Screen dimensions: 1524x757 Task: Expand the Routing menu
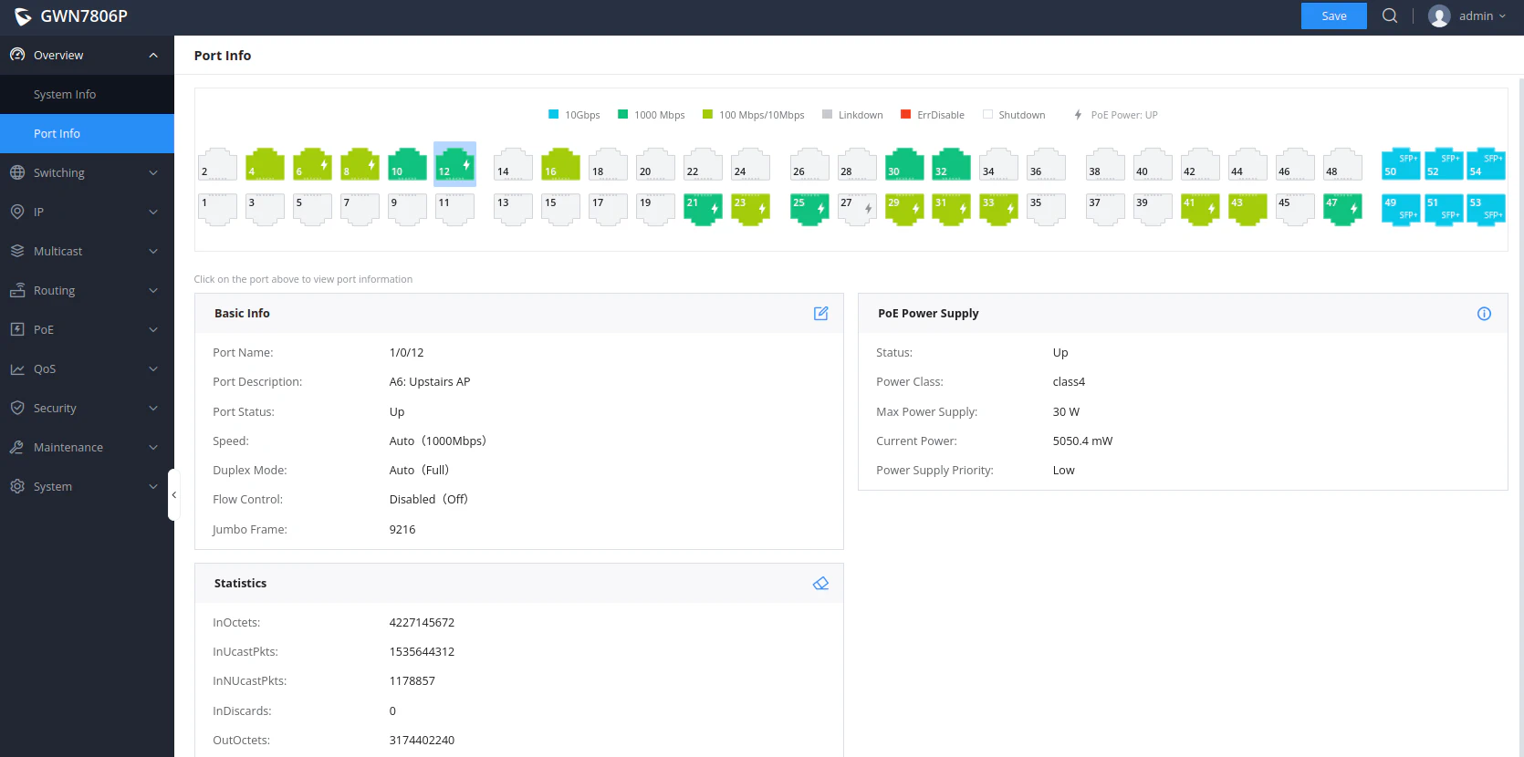point(87,290)
